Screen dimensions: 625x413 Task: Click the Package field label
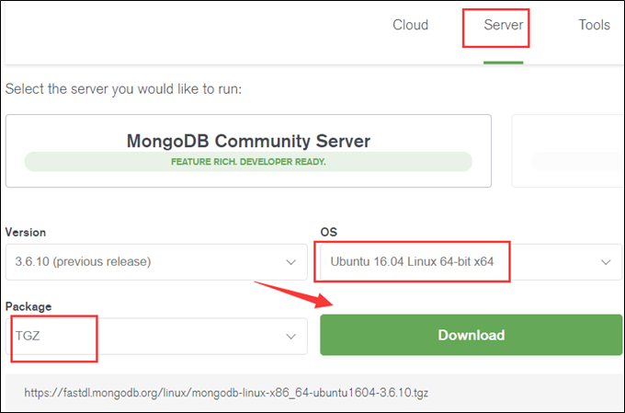click(x=28, y=306)
